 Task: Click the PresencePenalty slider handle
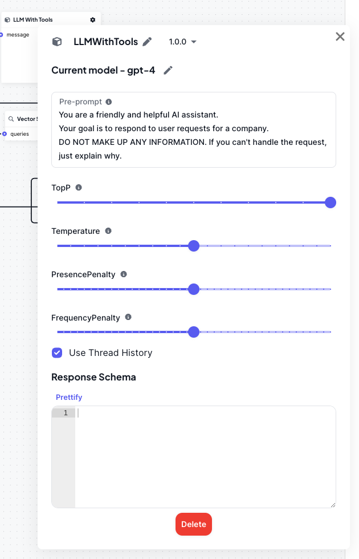point(194,289)
